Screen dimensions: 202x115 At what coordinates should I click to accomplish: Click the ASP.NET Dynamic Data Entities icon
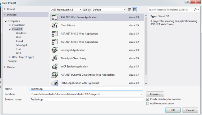coord(55,75)
